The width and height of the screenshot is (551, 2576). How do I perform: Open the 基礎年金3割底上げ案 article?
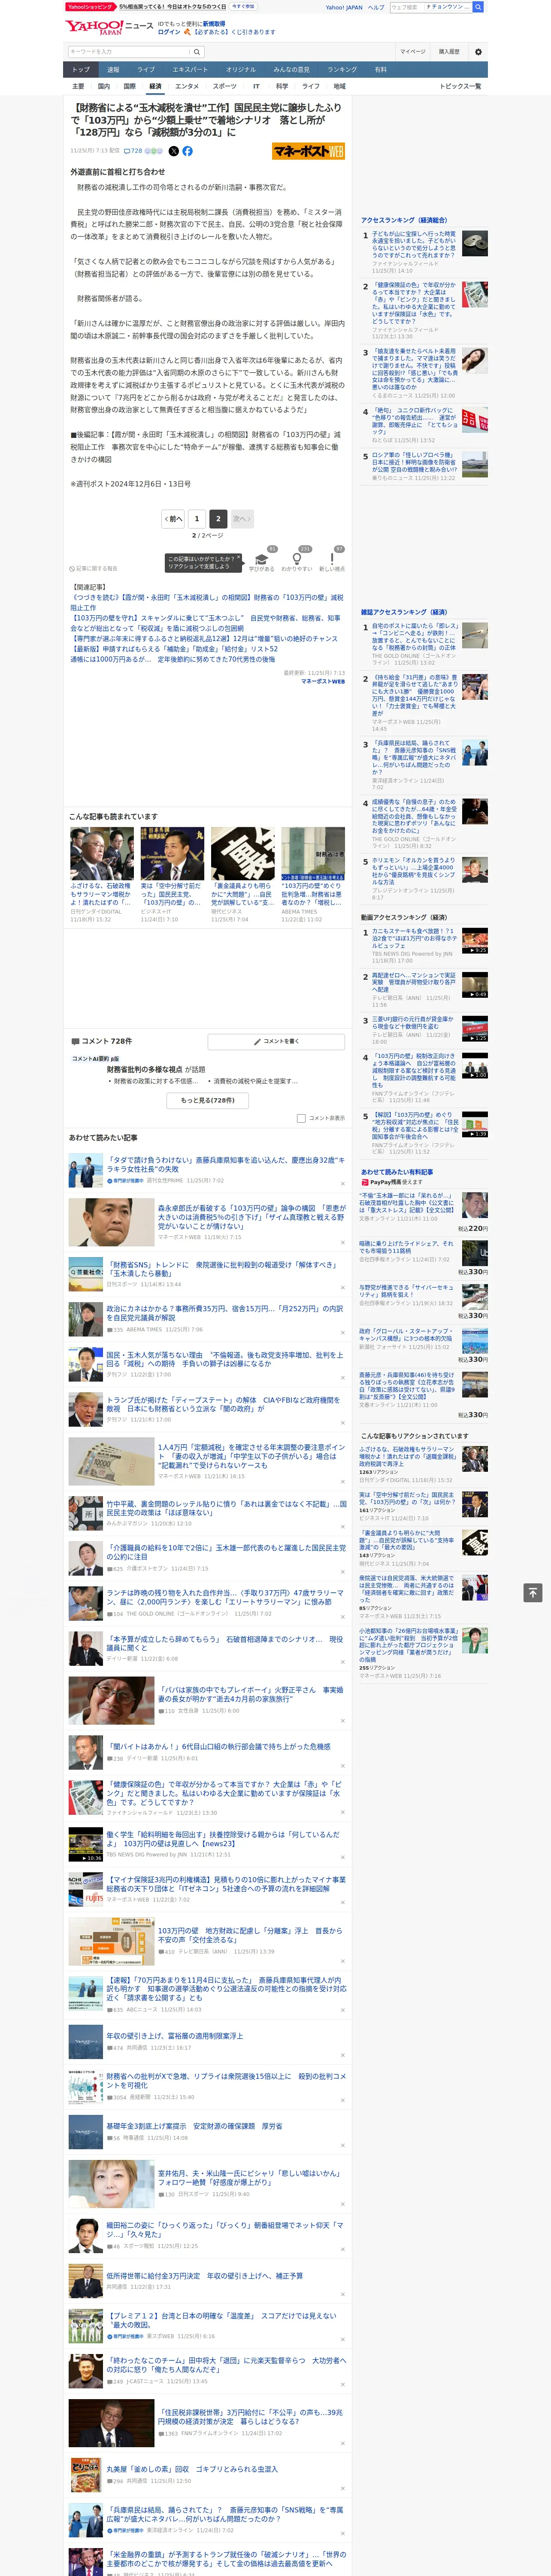pyautogui.click(x=195, y=2126)
